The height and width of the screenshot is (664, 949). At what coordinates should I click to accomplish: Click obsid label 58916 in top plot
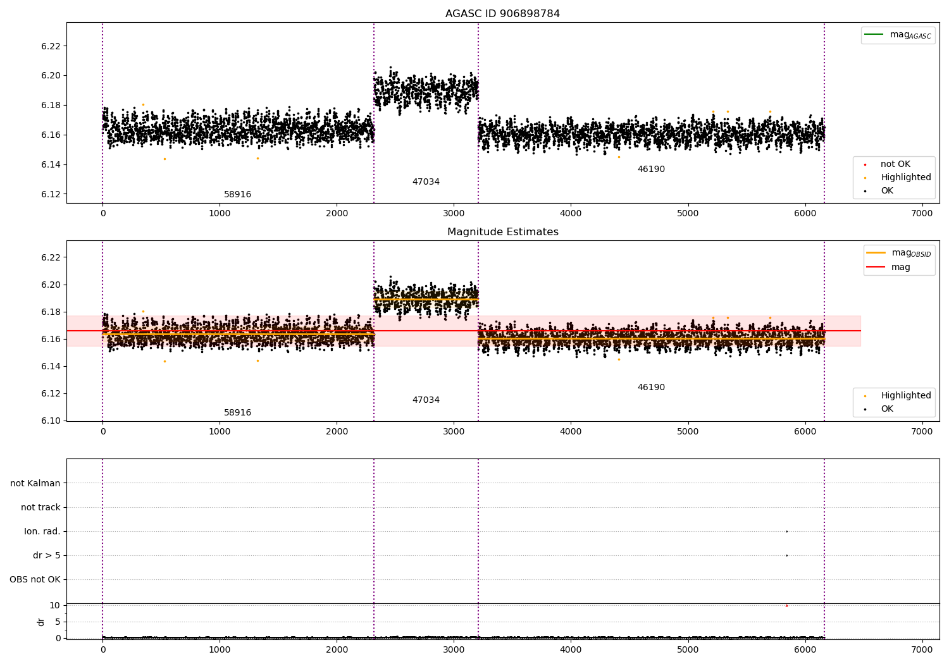point(237,194)
